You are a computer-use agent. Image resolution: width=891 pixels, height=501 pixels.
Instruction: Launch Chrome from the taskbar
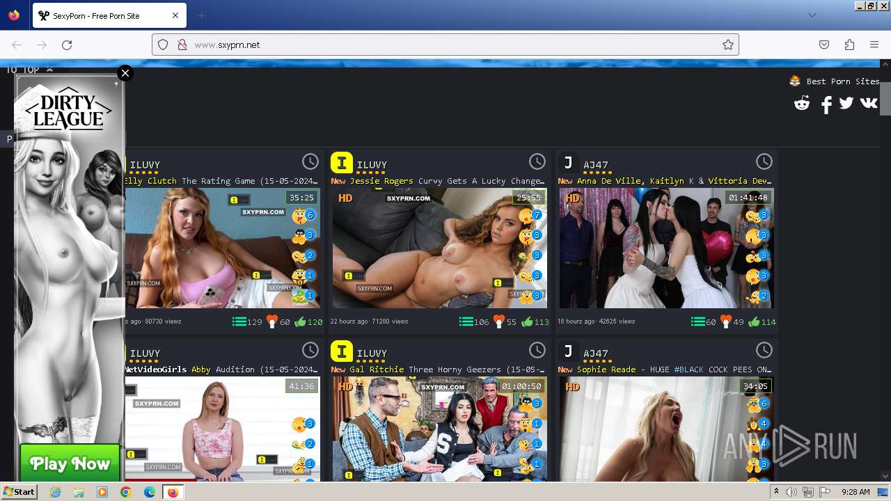pyautogui.click(x=125, y=492)
